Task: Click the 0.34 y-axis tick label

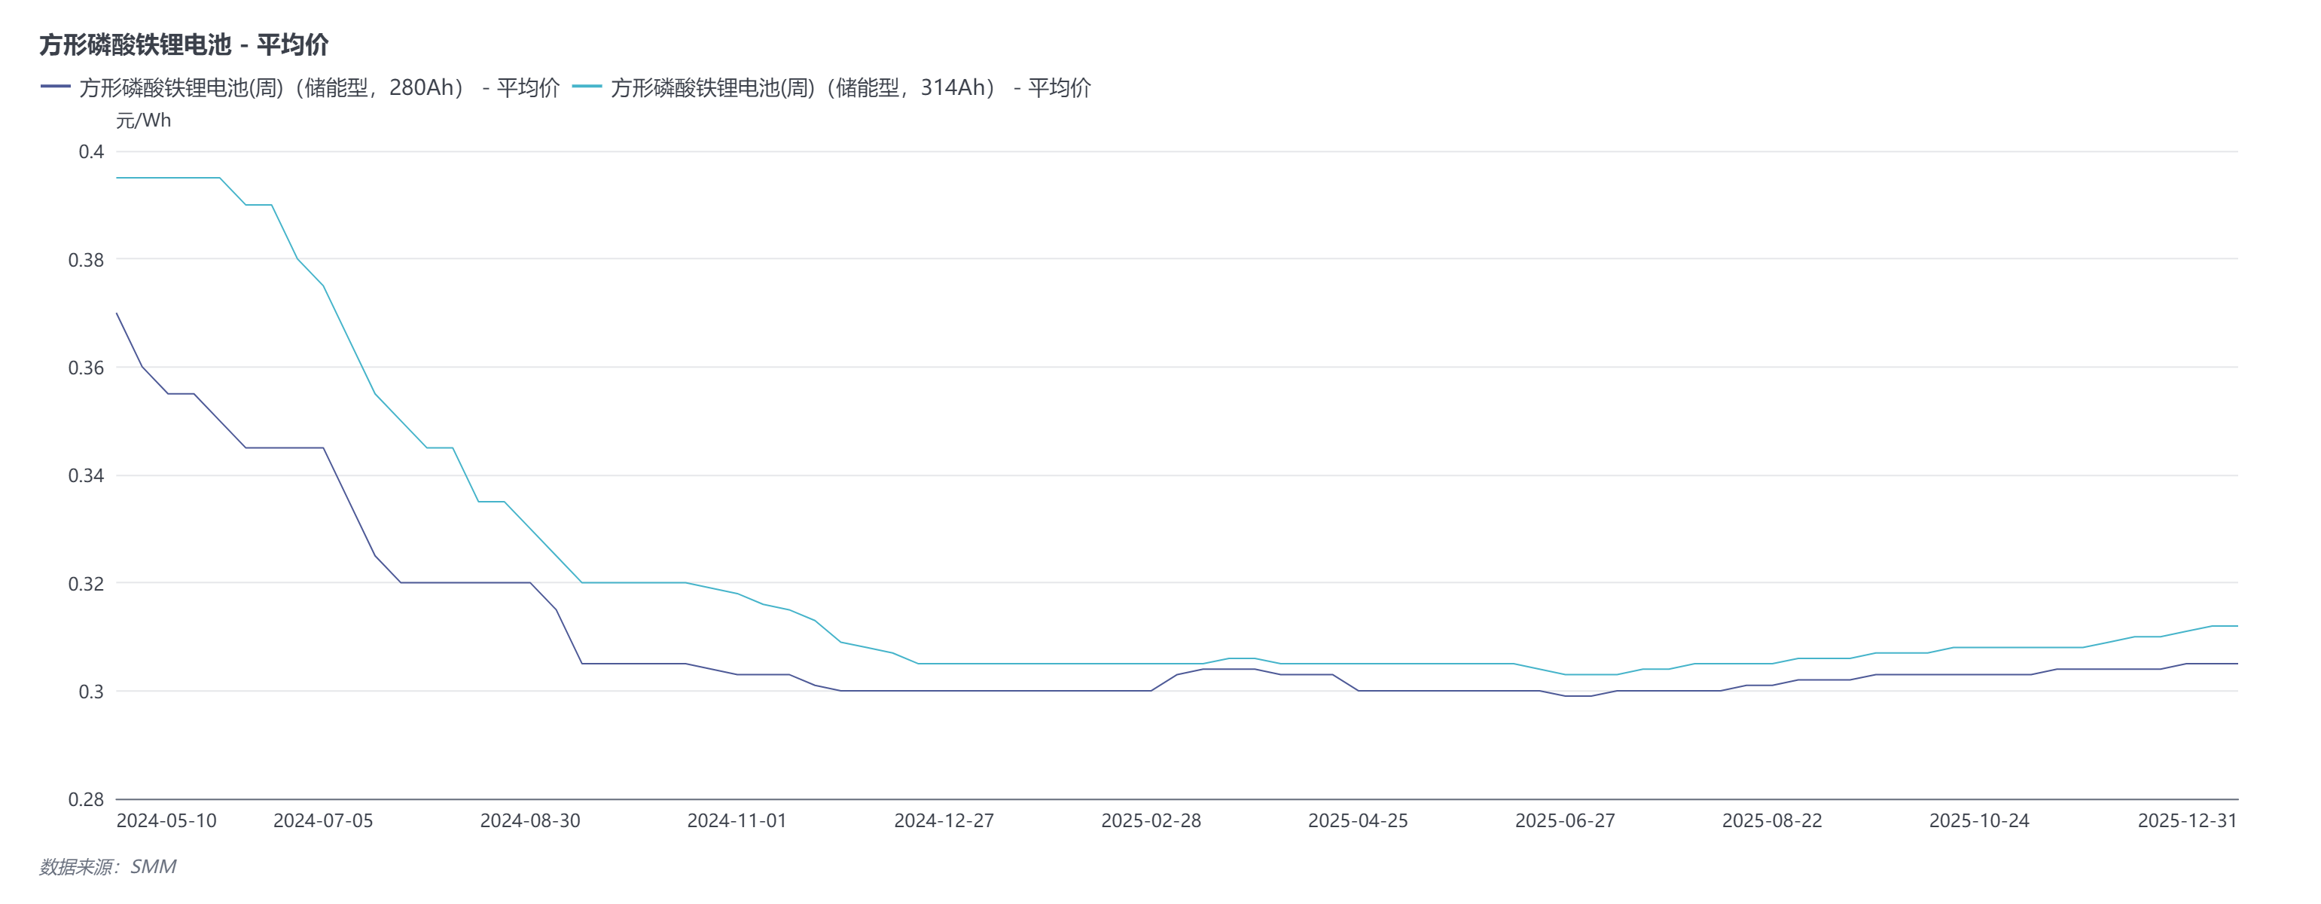Action: point(86,475)
